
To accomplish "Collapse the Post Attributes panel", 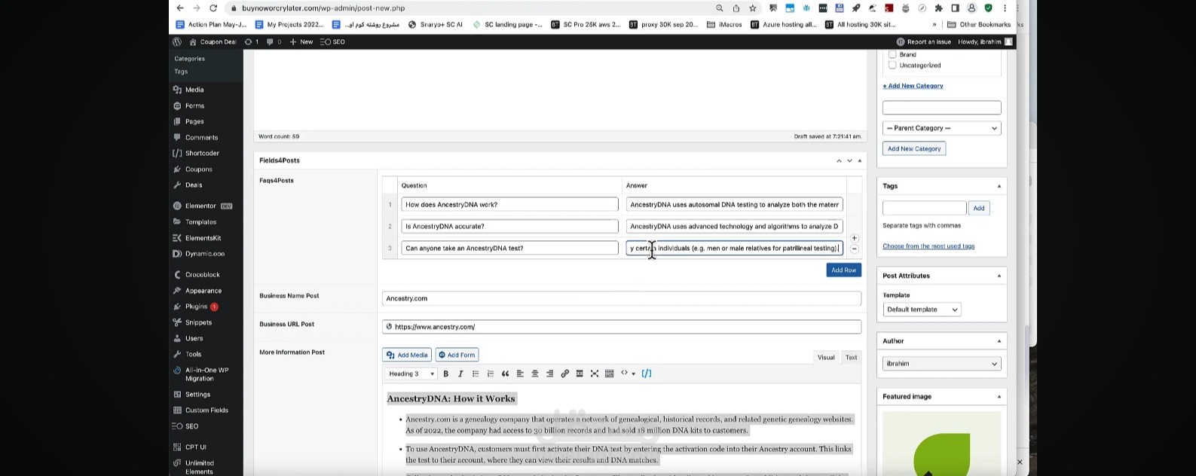I will 999,276.
